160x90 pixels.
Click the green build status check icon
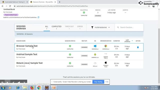coord(84,12)
